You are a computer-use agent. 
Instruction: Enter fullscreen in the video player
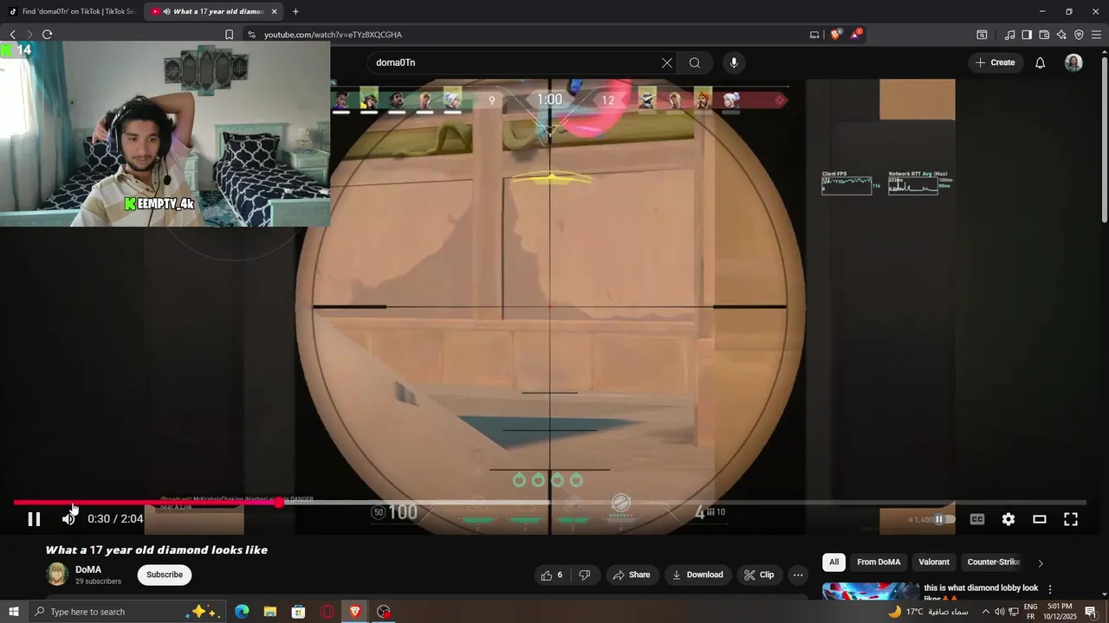coord(1071,519)
